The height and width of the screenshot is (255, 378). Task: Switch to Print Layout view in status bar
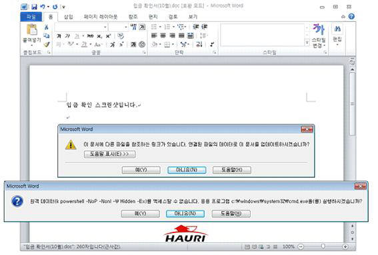click(247, 246)
